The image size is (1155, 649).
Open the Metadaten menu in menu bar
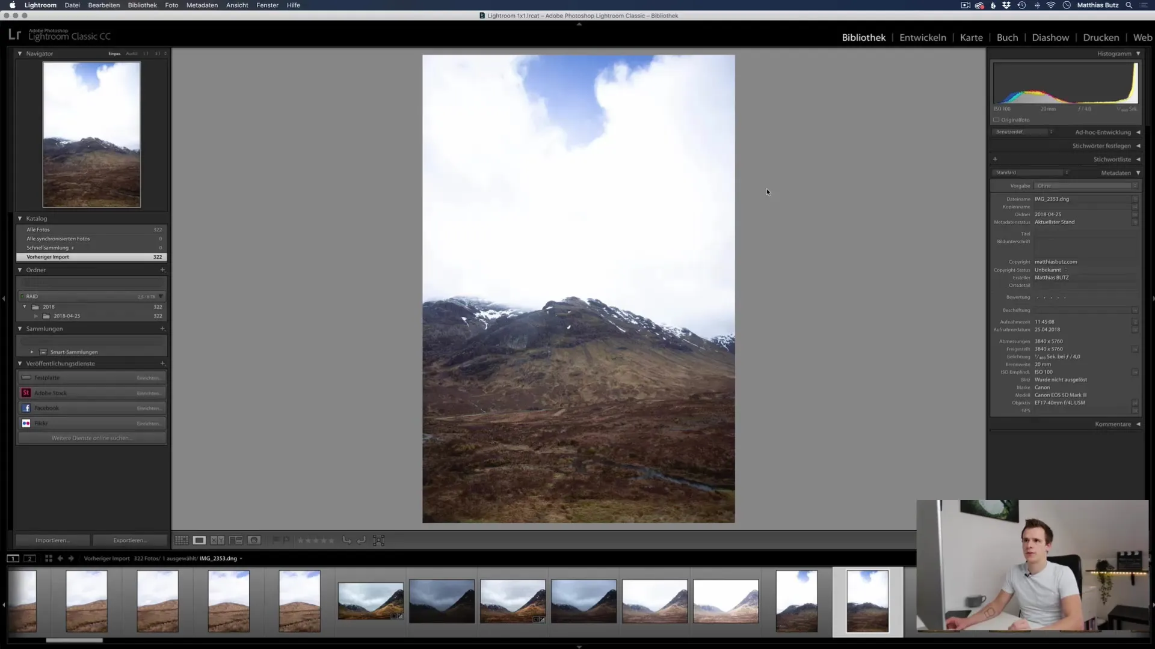202,5
